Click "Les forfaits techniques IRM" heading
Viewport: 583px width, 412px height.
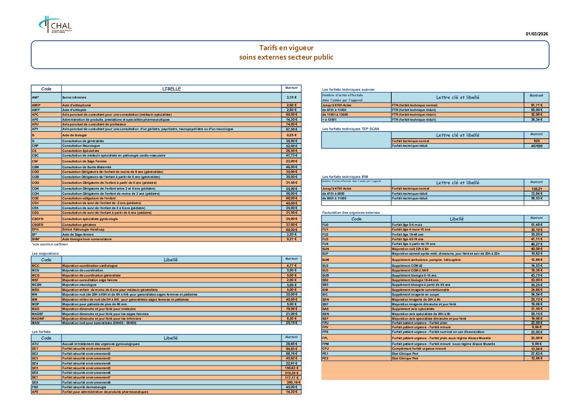[x=345, y=177]
